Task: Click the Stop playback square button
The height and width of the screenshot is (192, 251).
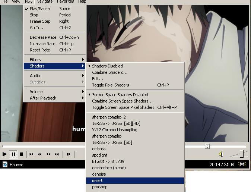Action: point(22,154)
